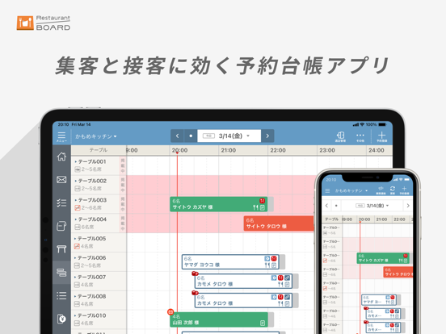Open the mail envelope icon in iPad sidebar
The image size is (446, 334).
click(61, 179)
